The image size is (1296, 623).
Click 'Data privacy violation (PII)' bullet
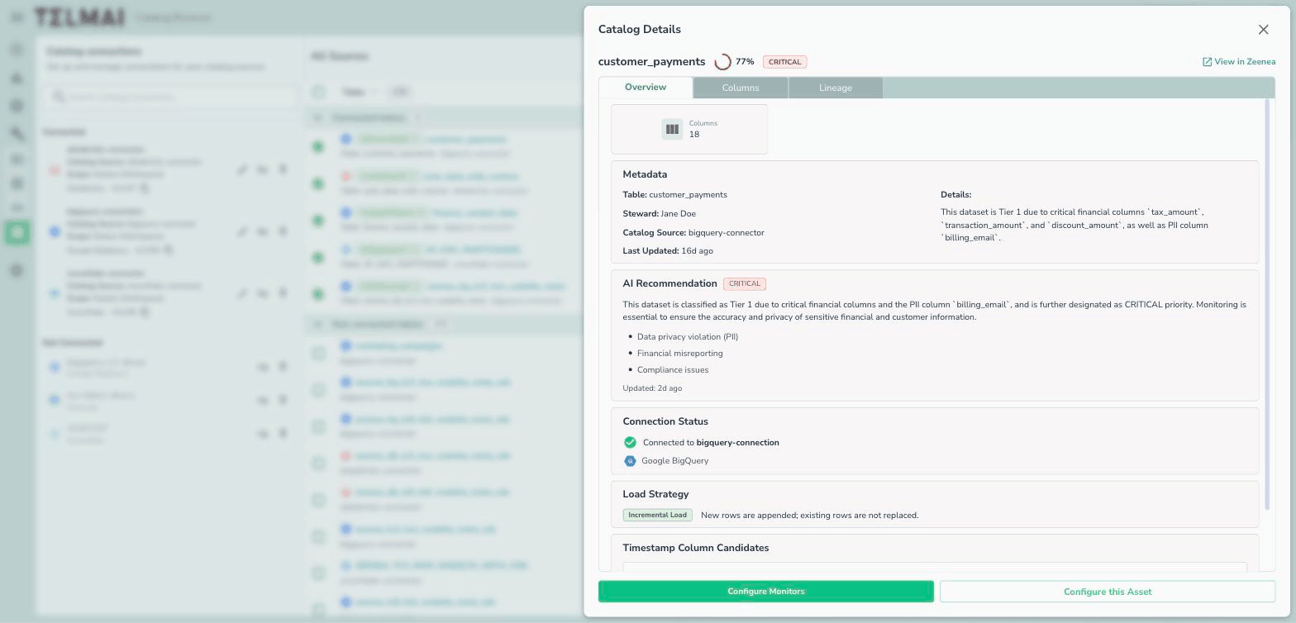click(x=688, y=337)
